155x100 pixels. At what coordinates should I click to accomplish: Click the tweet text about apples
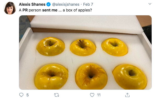(55, 10)
